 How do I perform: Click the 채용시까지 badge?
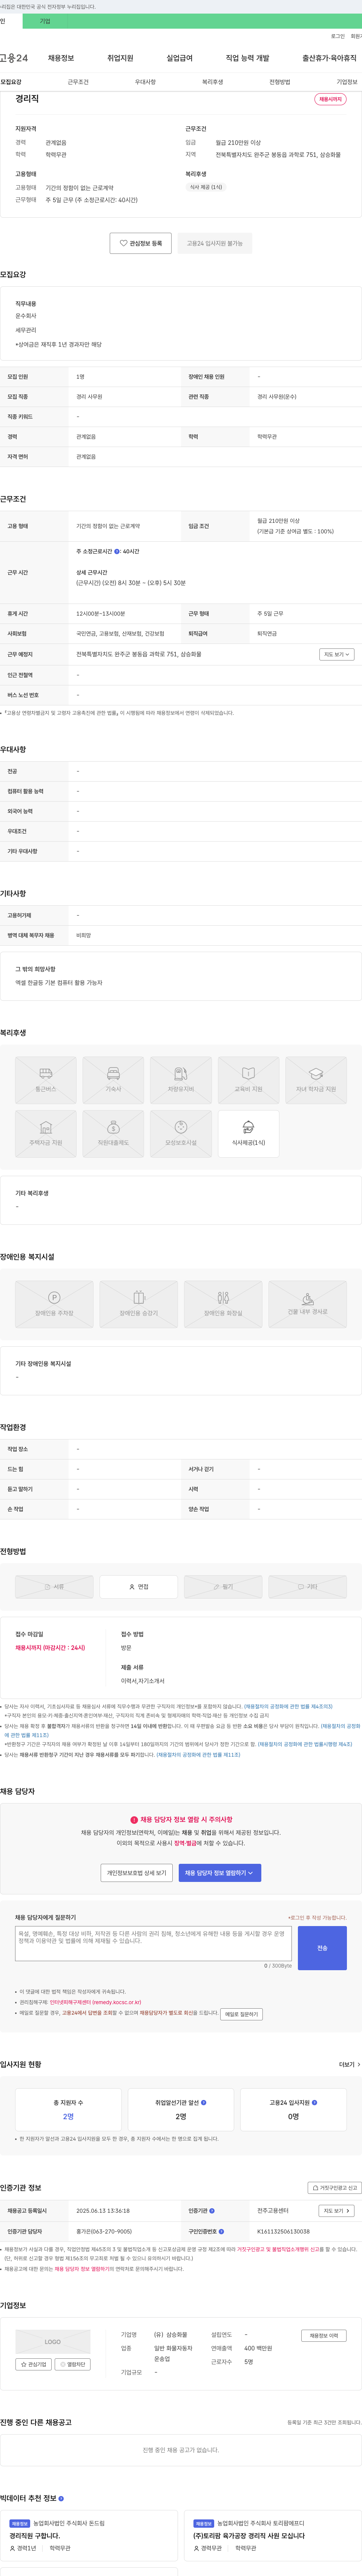click(330, 99)
